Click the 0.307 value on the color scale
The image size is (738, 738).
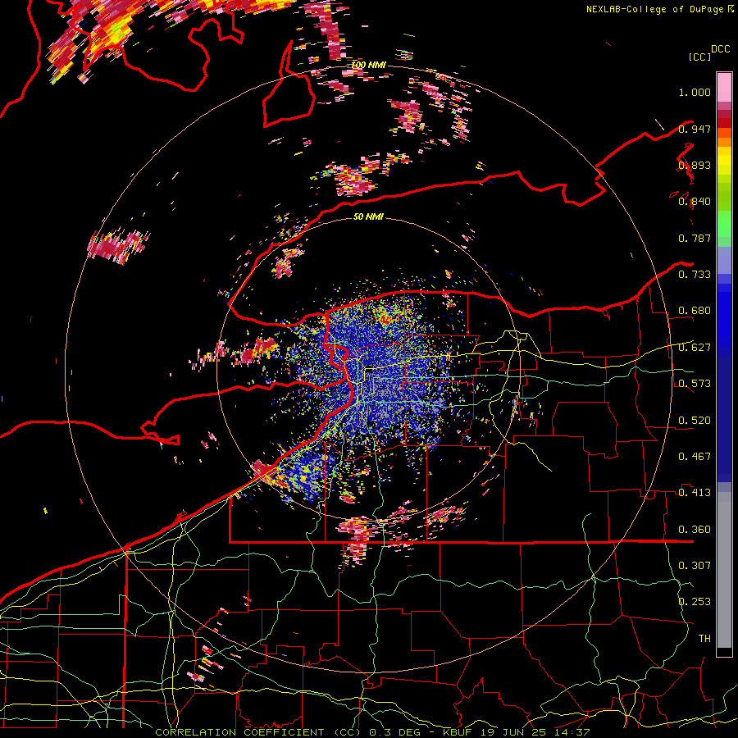coord(695,566)
